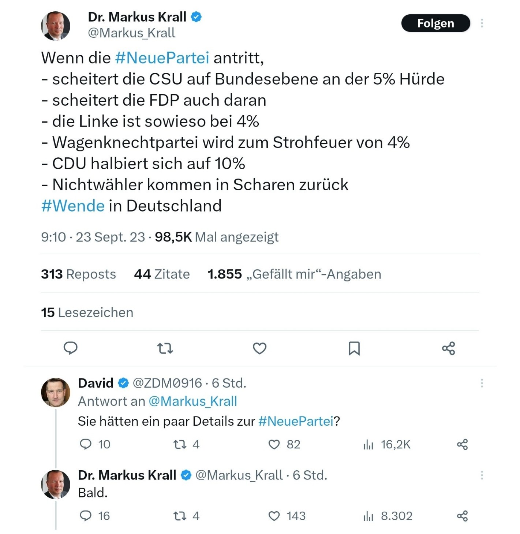The width and height of the screenshot is (520, 534).
Task: Like David's reply with 82 likes
Action: click(x=284, y=444)
